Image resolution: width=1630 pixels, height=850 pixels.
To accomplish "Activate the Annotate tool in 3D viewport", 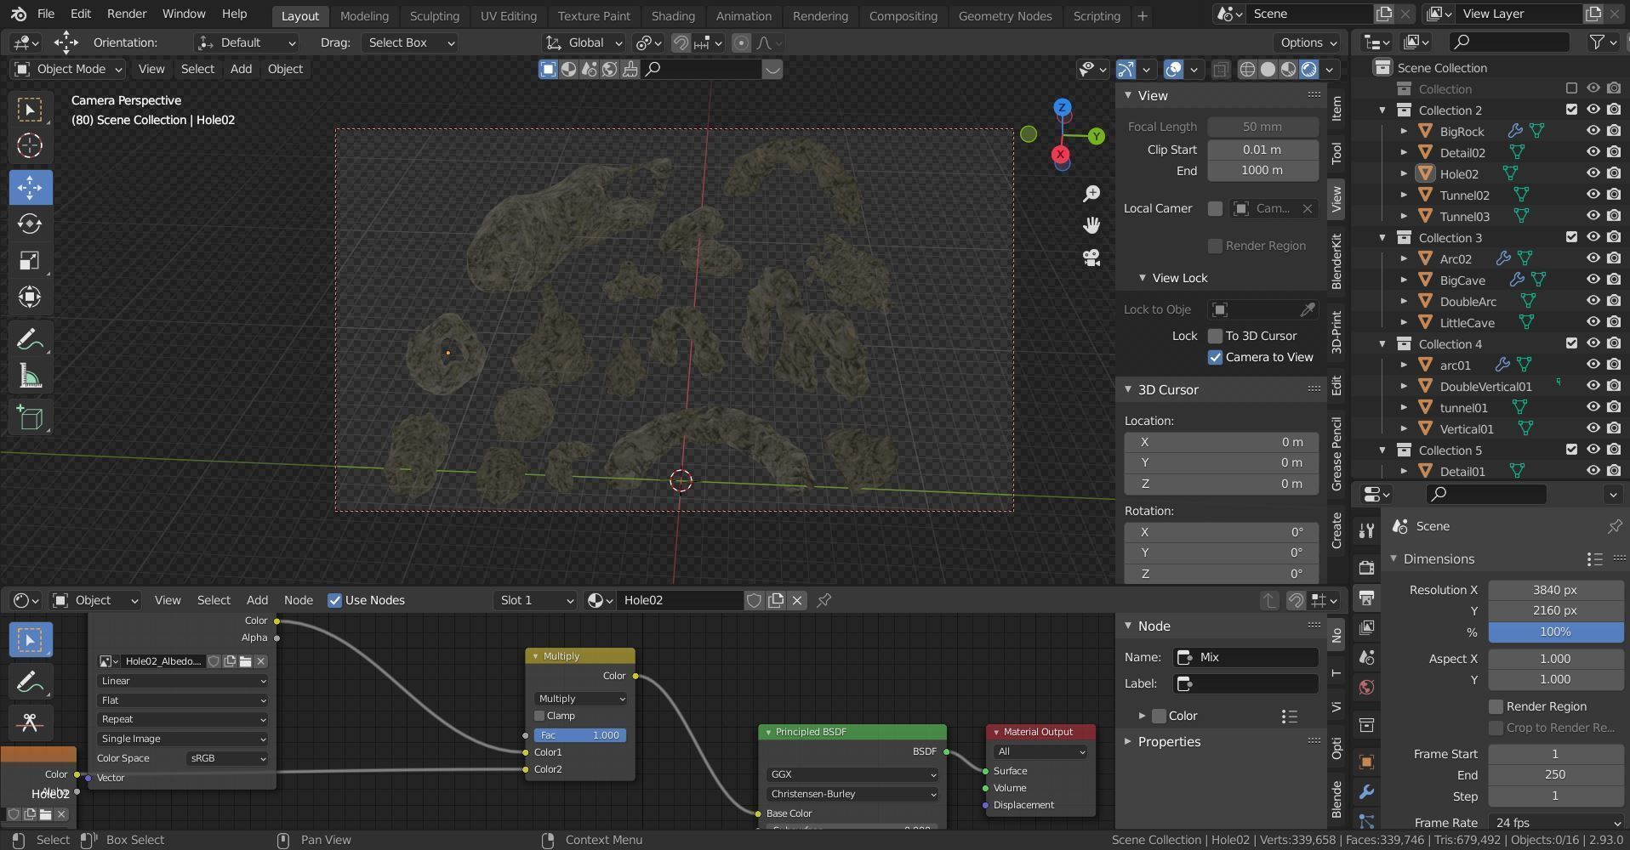I will [30, 340].
